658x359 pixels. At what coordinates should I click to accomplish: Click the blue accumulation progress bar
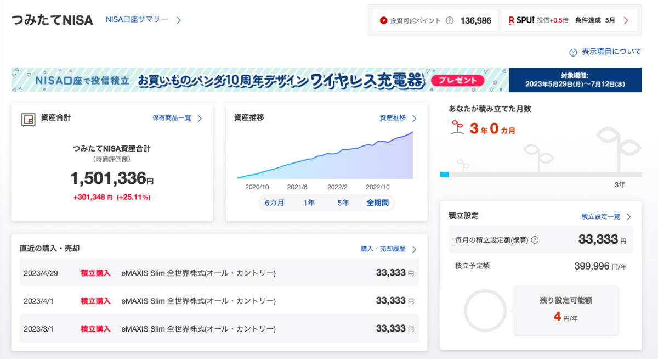(x=445, y=174)
